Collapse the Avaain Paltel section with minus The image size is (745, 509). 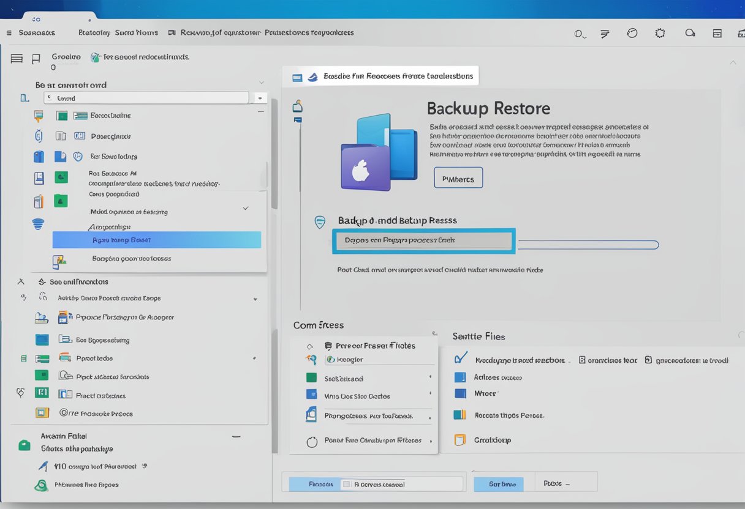point(235,437)
